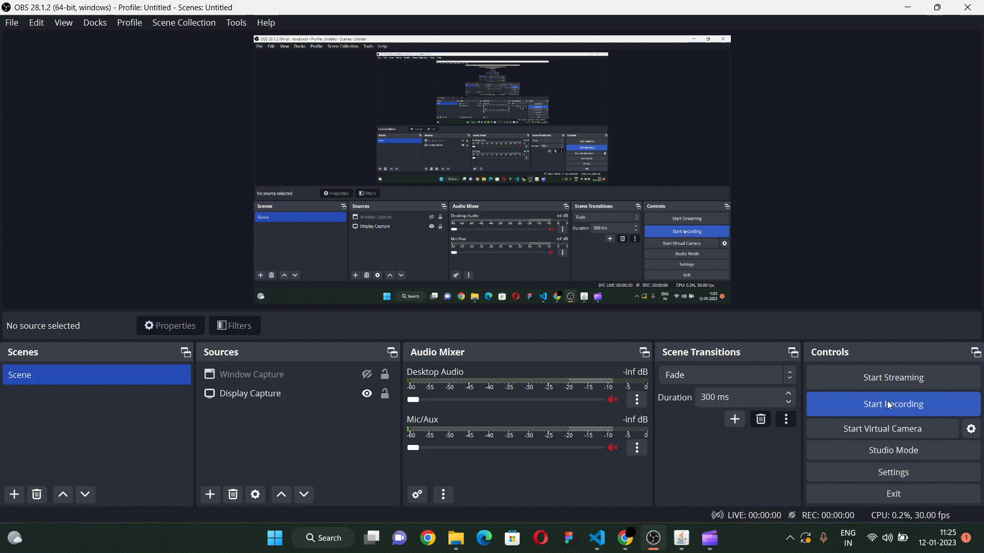984x553 pixels.
Task: Click the Start Streaming button
Action: (x=893, y=377)
